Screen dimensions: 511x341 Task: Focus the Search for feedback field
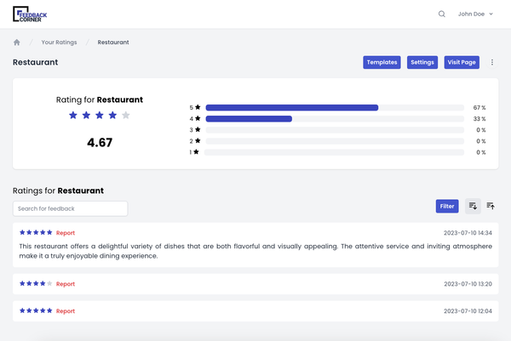(x=70, y=208)
